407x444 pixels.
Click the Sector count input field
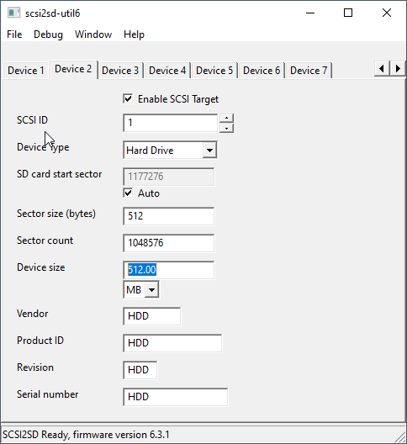[x=169, y=243]
